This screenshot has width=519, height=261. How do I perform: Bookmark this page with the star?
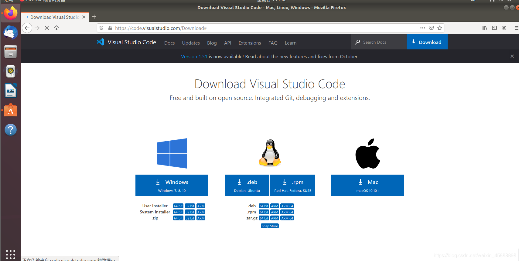440,28
